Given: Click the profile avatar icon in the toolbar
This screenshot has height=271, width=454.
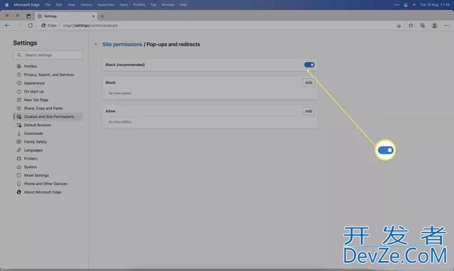Looking at the screenshot, I should pos(434,26).
